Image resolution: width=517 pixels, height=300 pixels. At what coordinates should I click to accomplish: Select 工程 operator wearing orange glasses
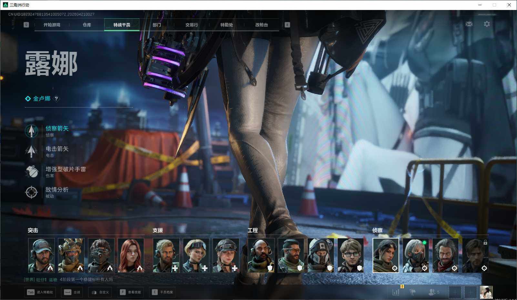[x=291, y=255]
